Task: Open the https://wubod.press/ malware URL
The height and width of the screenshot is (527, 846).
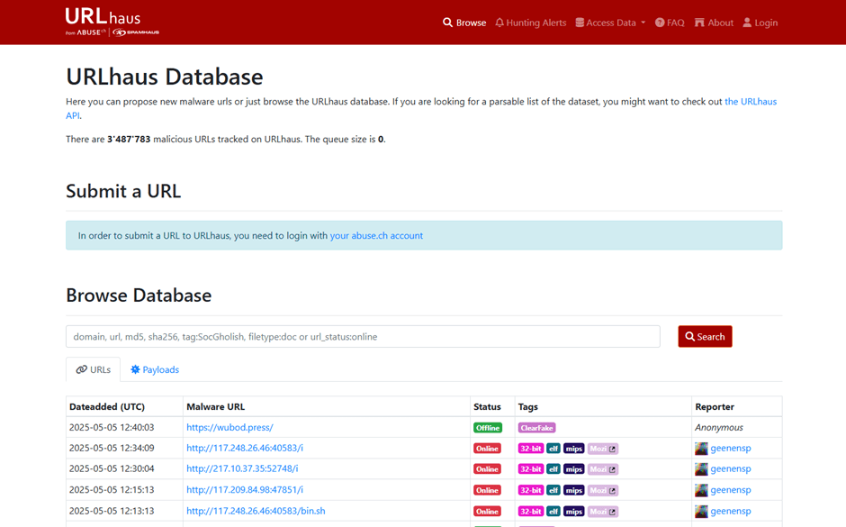Action: coord(229,428)
